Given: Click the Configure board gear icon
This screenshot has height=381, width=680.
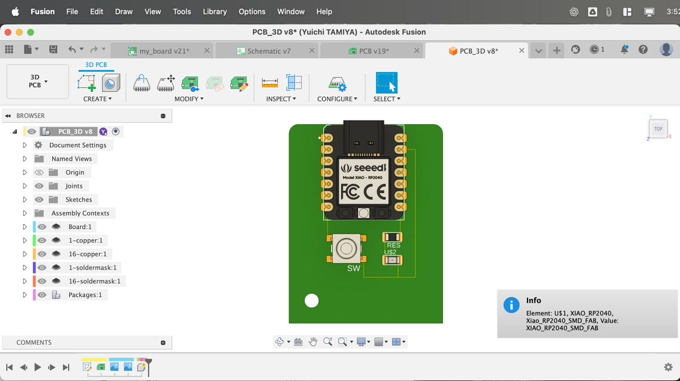Looking at the screenshot, I should pyautogui.click(x=337, y=84).
